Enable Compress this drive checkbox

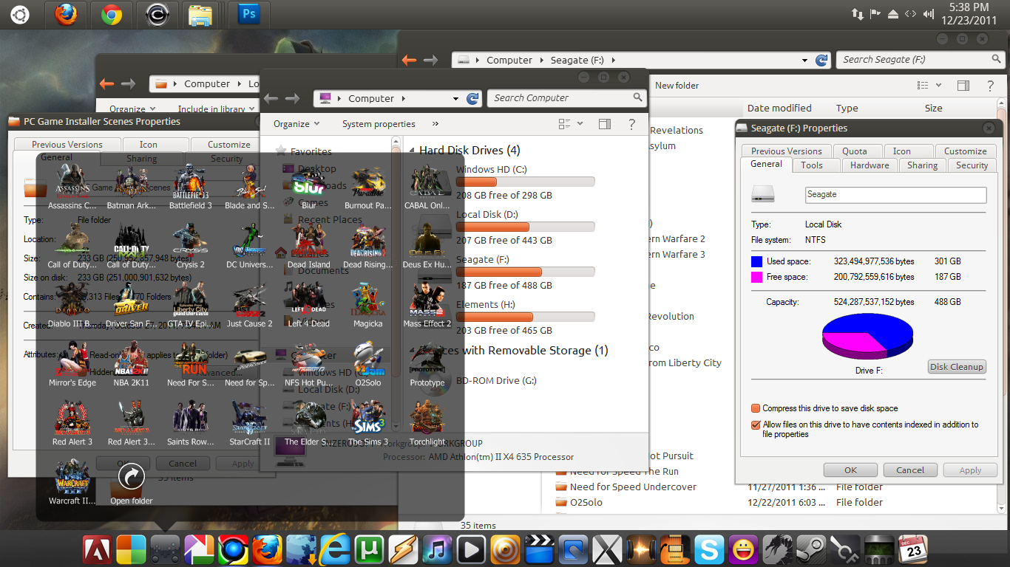tap(756, 408)
